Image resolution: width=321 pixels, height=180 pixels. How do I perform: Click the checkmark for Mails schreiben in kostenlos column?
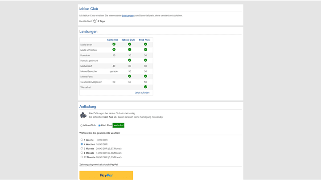[x=114, y=50]
